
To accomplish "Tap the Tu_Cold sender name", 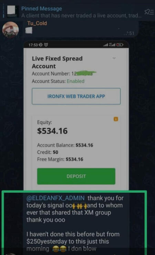I will coord(37,23).
